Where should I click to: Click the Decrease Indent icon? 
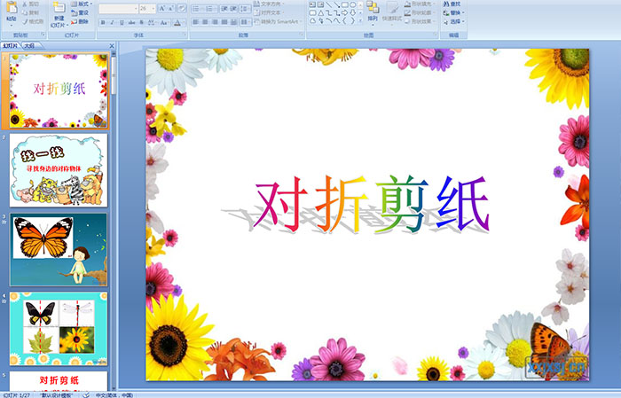click(x=224, y=8)
